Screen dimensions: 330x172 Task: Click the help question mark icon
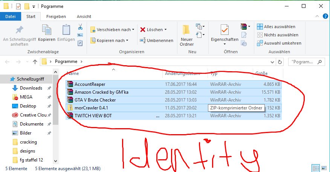[x=325, y=16]
